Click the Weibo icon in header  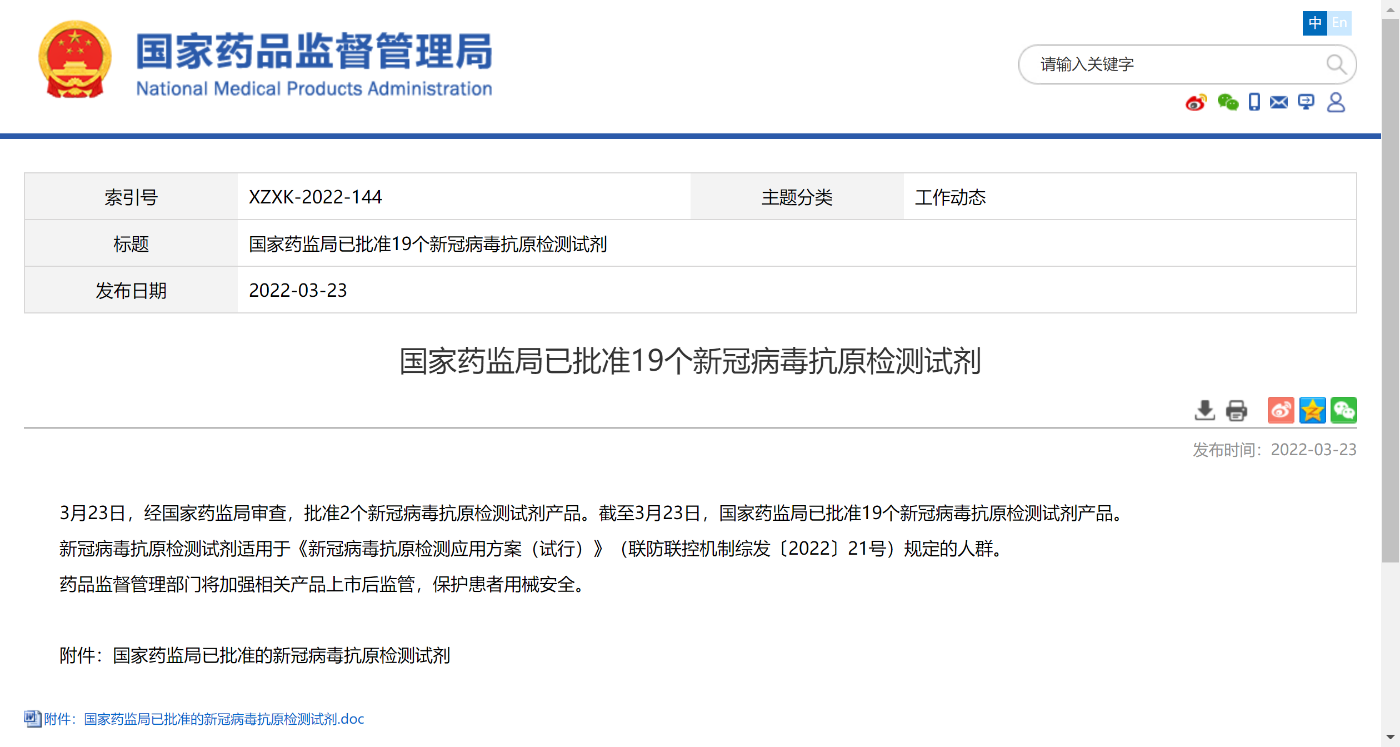pos(1196,103)
